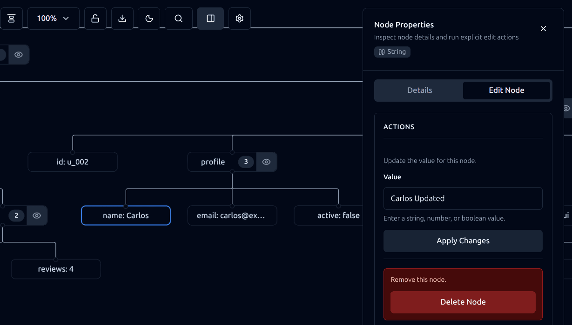Viewport: 572px width, 325px height.
Task: Toggle the side panel icon
Action: 210,18
